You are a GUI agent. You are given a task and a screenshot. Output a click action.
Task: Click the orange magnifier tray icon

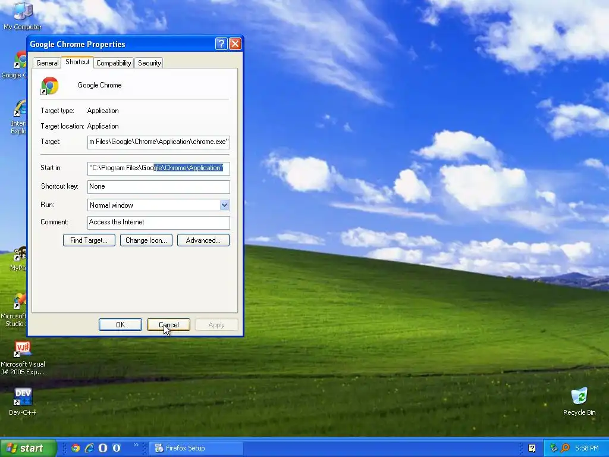tap(565, 448)
